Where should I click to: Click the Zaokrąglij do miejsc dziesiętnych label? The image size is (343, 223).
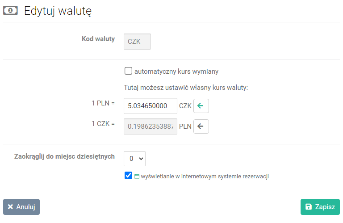click(64, 156)
